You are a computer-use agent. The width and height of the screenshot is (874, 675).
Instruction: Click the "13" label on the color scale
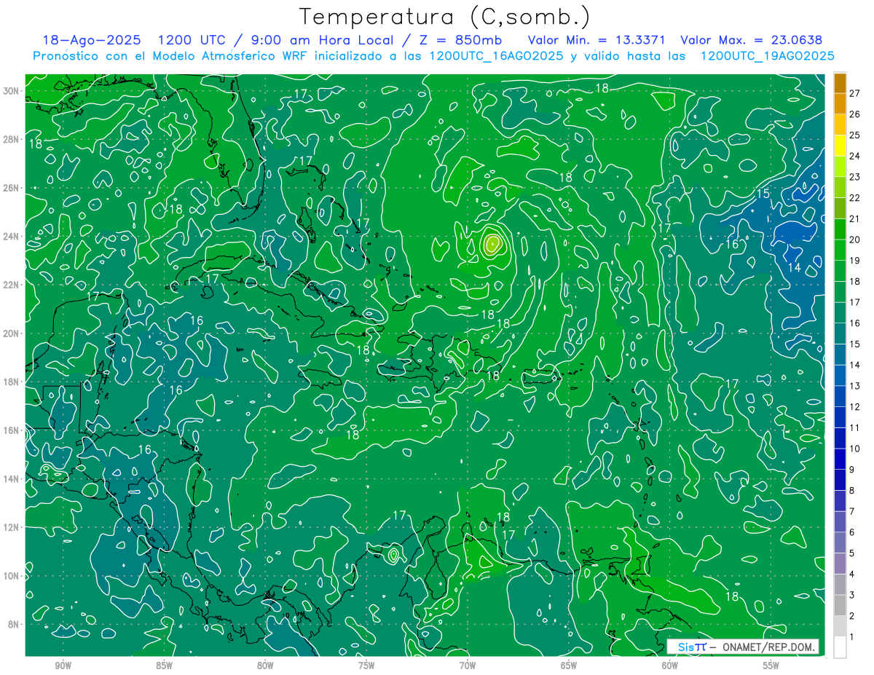[855, 386]
